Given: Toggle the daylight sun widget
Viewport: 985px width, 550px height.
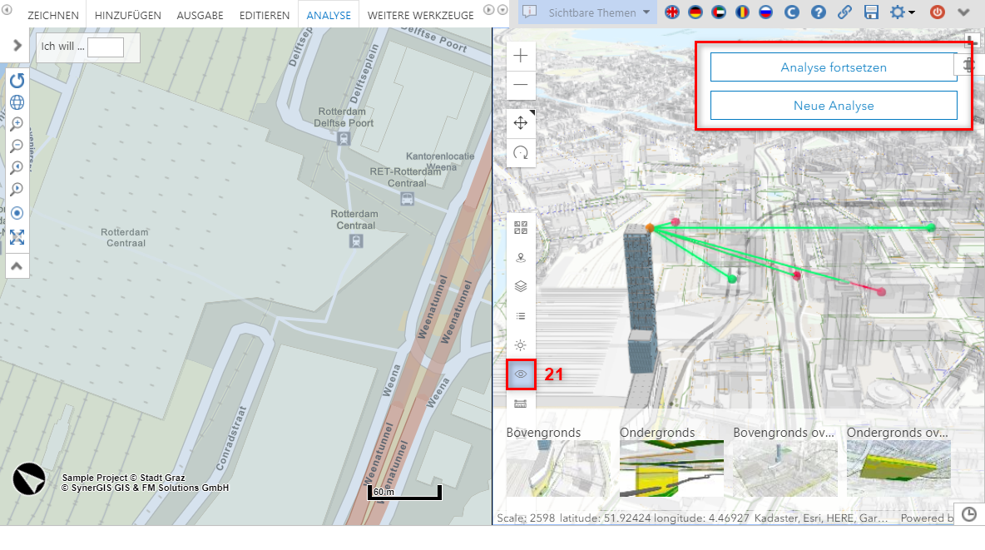Looking at the screenshot, I should click(521, 345).
